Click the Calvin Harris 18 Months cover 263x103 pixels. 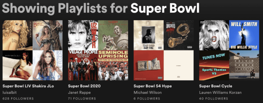click(x=244, y=65)
